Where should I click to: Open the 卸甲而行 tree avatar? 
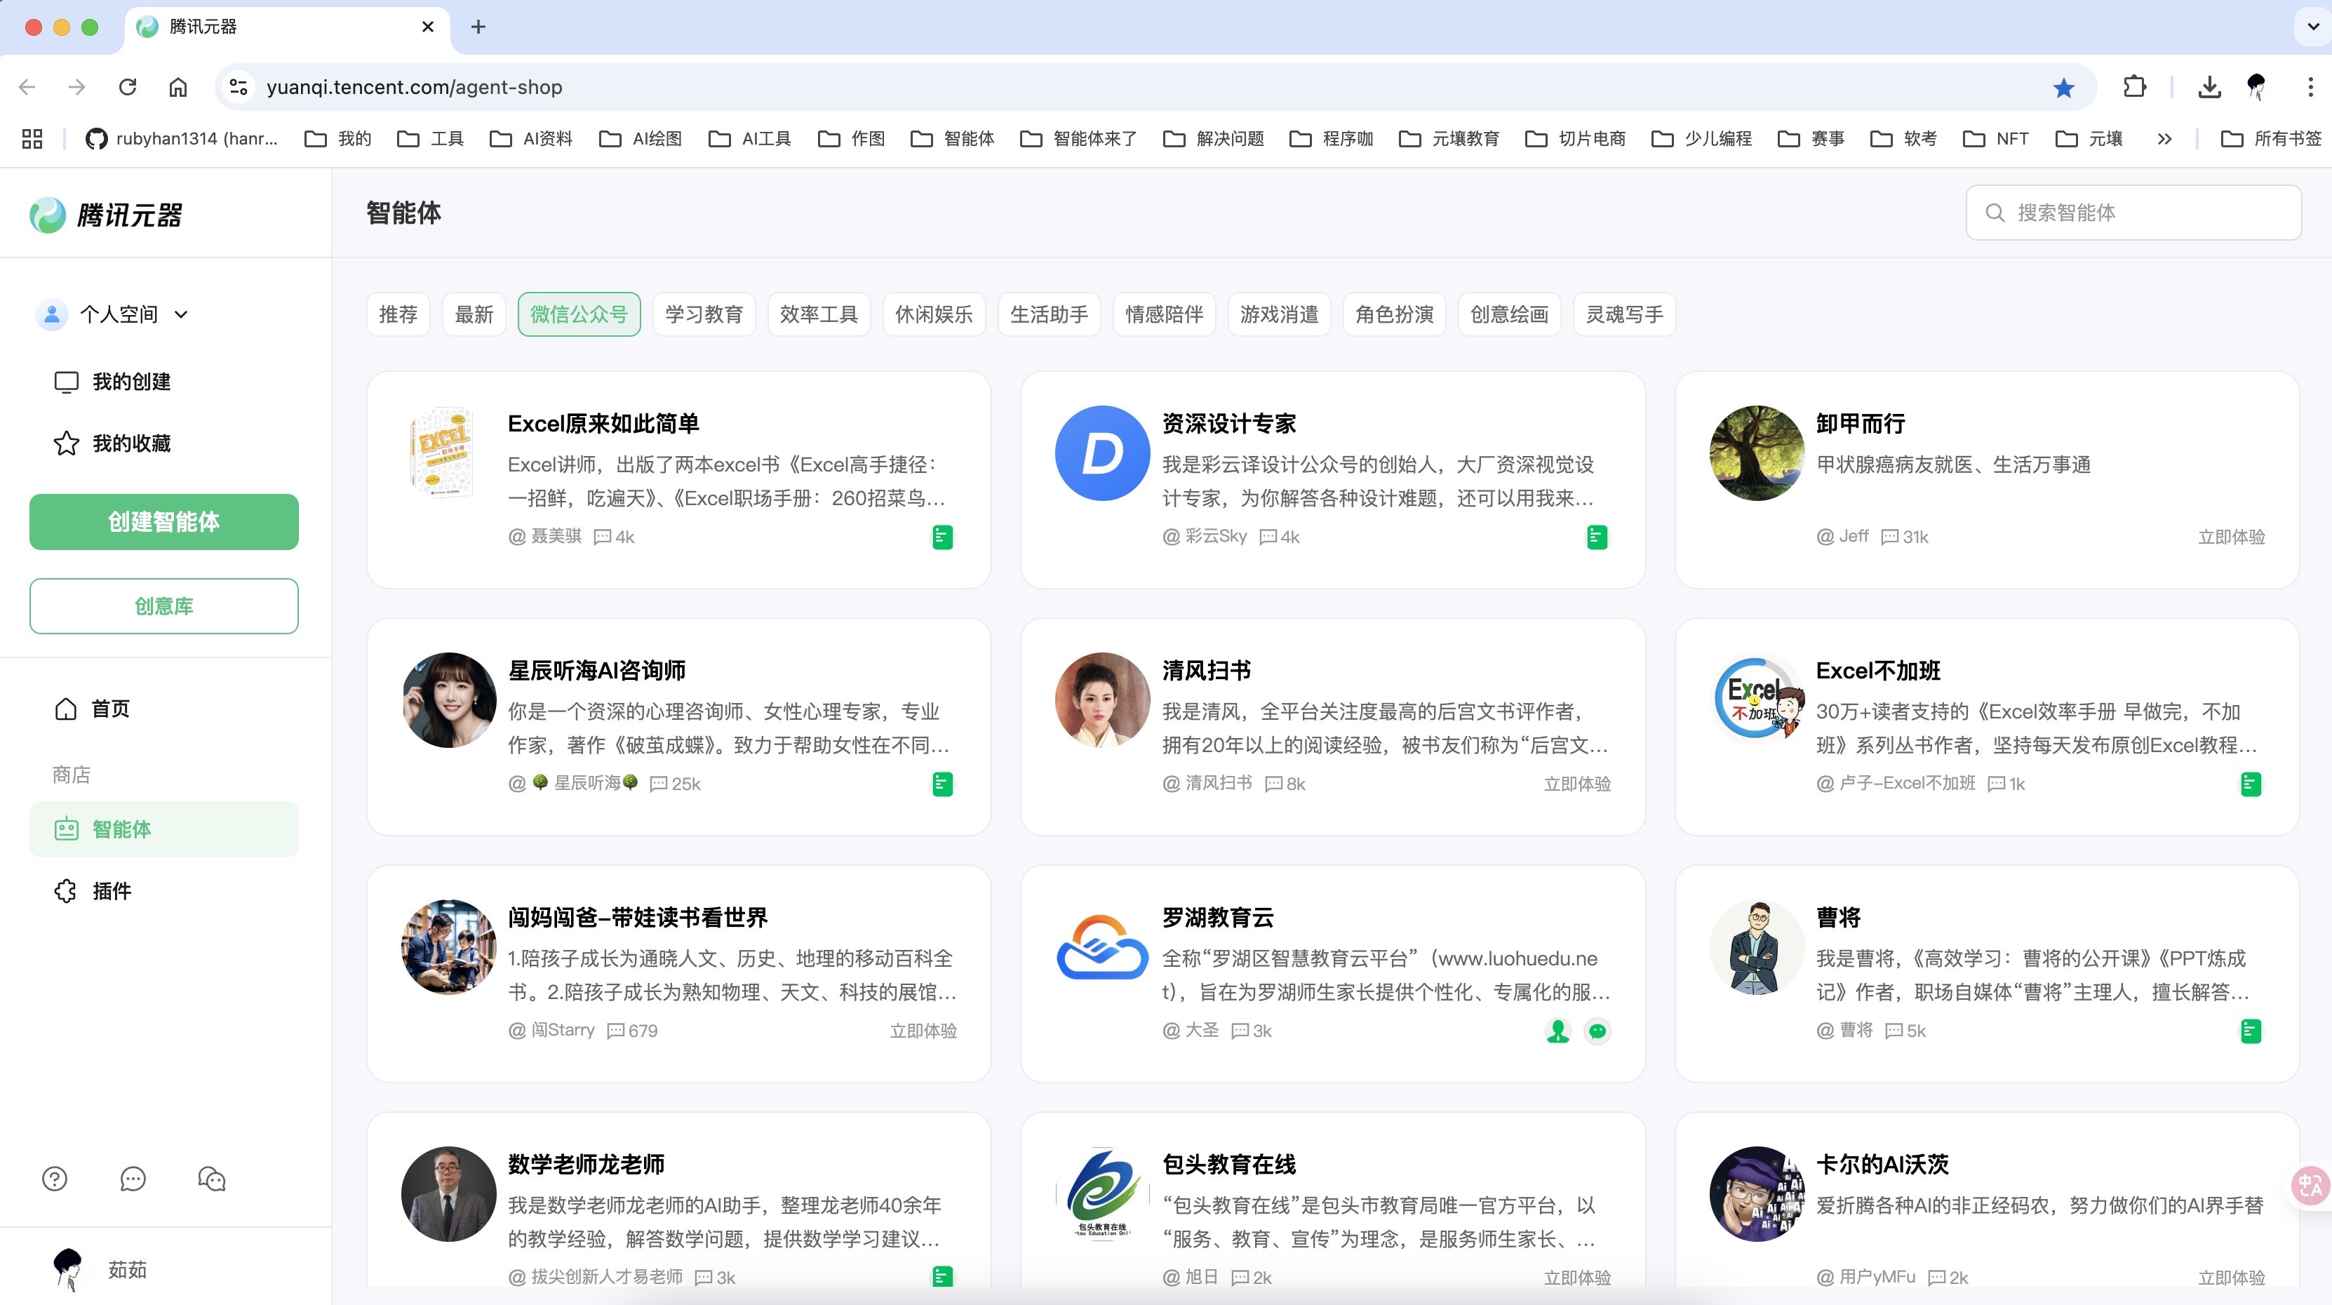[x=1756, y=453]
